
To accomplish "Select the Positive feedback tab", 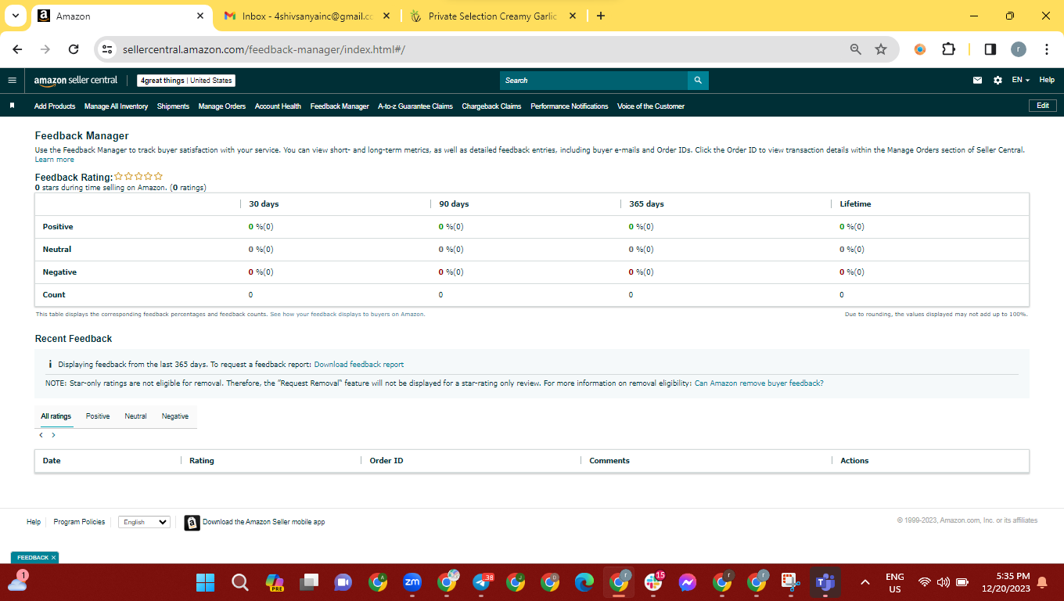I will [98, 416].
